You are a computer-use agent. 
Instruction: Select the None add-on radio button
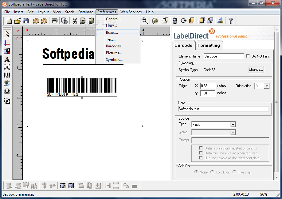tap(196, 172)
